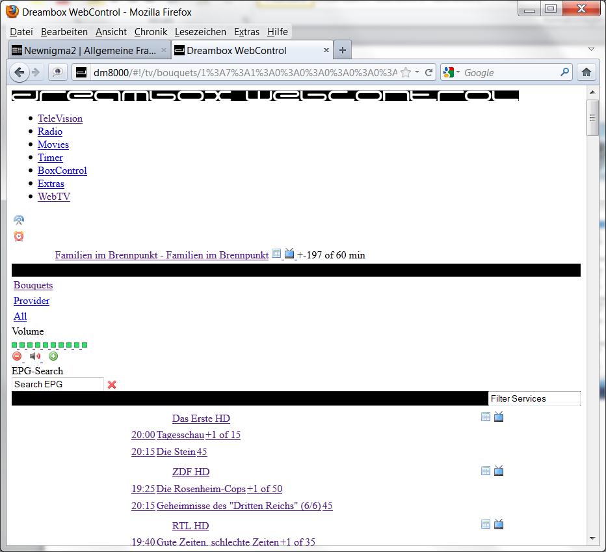Click the antenna signal icon
The width and height of the screenshot is (606, 552).
[19, 221]
